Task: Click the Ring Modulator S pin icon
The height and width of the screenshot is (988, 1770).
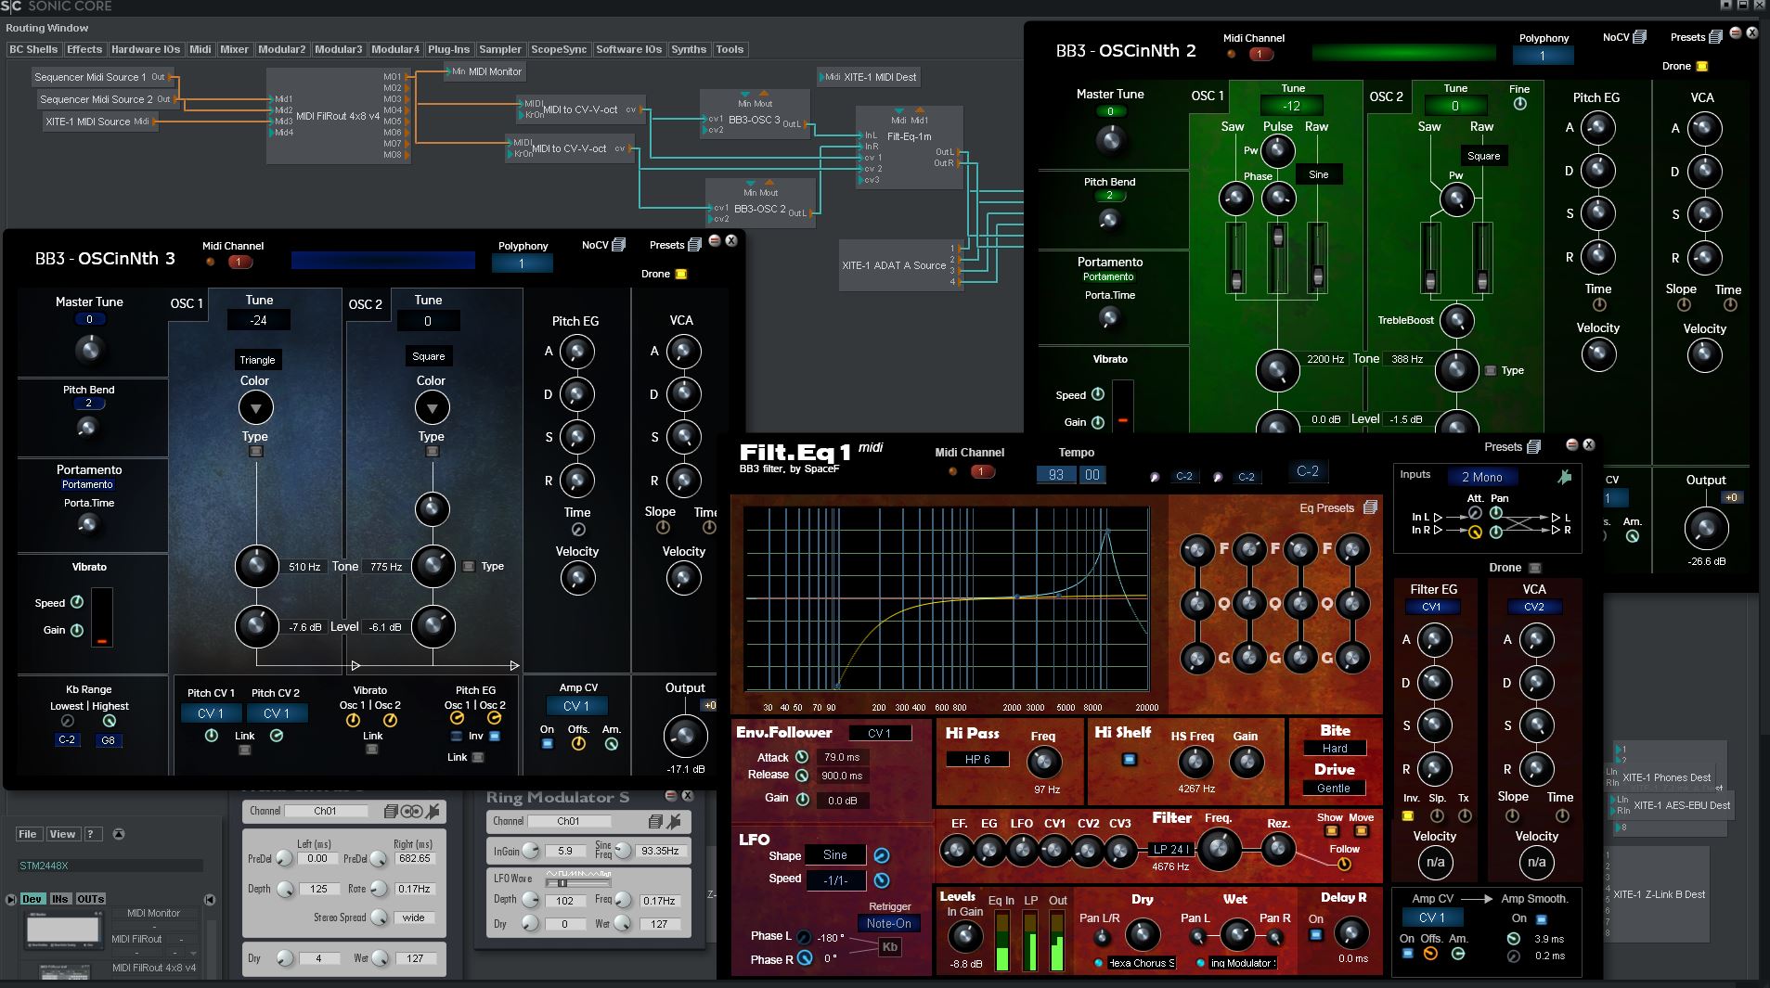Action: click(674, 821)
